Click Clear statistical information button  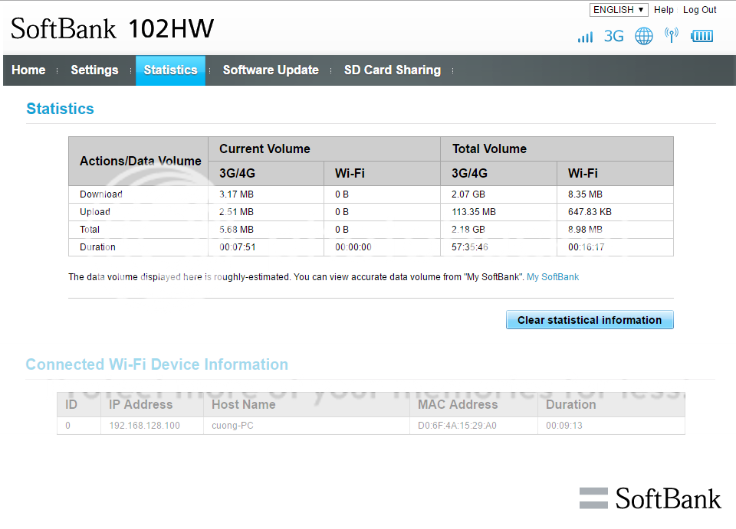pos(590,320)
